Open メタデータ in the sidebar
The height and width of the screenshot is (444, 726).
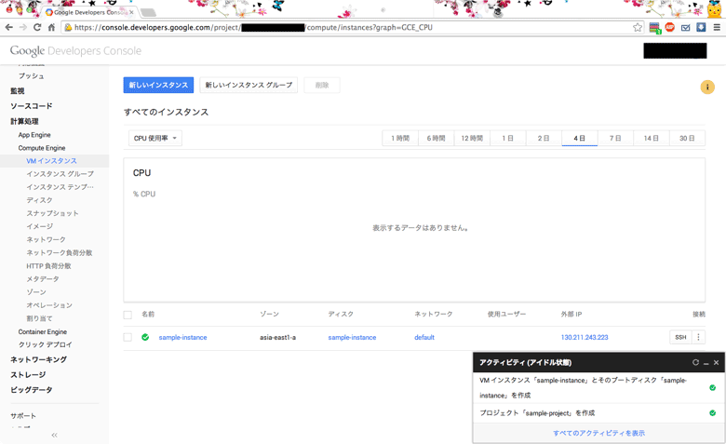[x=43, y=278]
